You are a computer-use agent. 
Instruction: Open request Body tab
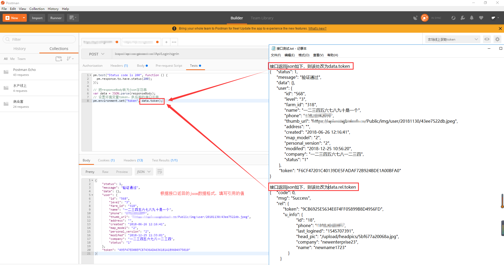coord(142,66)
